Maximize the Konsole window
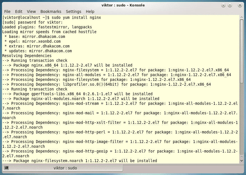Image resolution: width=246 pixels, height=175 pixels. 230,5
